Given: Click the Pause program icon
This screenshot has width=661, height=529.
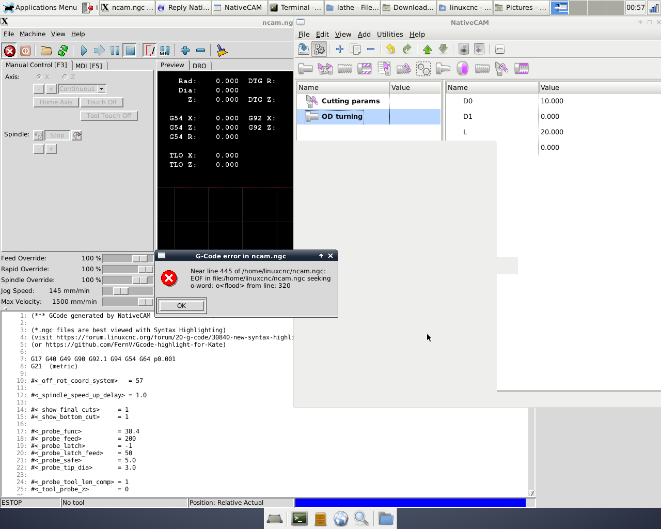Looking at the screenshot, I should [115, 51].
